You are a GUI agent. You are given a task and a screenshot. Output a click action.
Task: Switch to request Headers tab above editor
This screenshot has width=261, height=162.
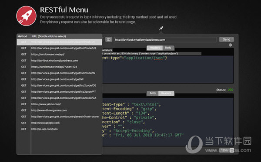[x=154, y=48]
